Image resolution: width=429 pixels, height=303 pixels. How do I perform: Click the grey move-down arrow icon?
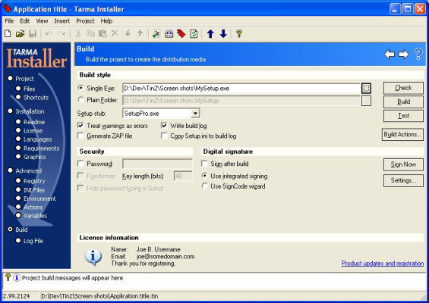[128, 33]
